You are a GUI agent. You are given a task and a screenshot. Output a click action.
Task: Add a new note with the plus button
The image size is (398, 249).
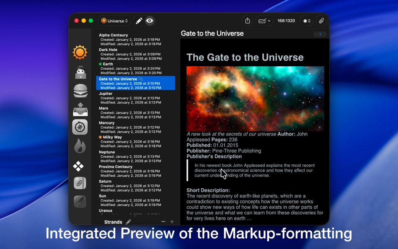172,222
